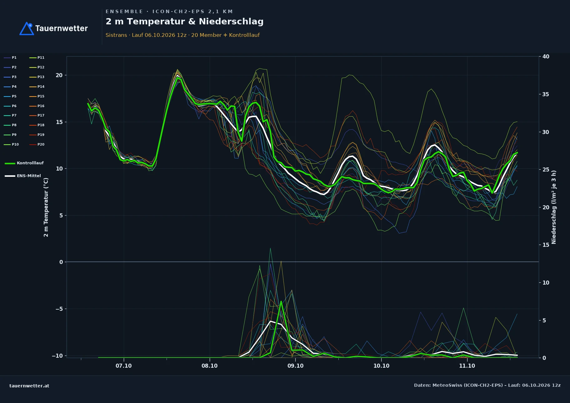
Task: Select the P10 legend color line
Action: pos(7,145)
